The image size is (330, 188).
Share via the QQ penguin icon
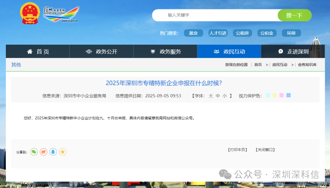[53, 152]
